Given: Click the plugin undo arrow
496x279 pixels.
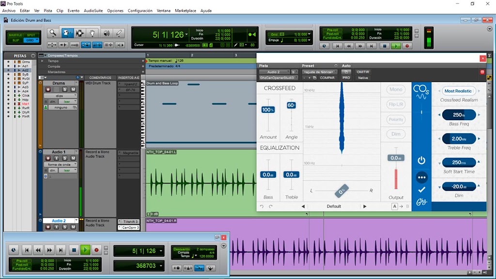Looking at the screenshot, I should 262,206.
